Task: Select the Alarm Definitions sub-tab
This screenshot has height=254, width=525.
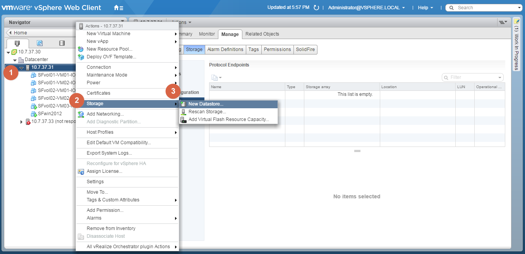Action: 225,49
